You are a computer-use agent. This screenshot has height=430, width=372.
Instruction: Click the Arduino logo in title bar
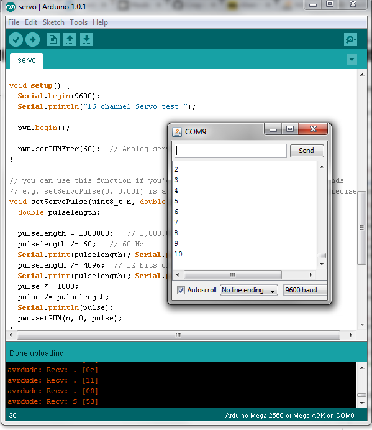pyautogui.click(x=11, y=7)
